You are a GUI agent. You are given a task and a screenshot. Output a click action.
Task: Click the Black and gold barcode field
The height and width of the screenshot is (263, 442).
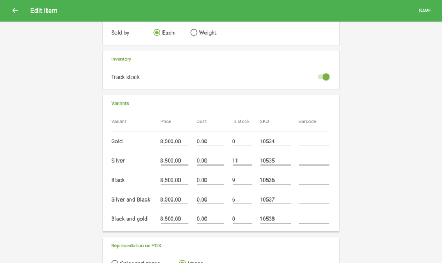[x=313, y=219]
